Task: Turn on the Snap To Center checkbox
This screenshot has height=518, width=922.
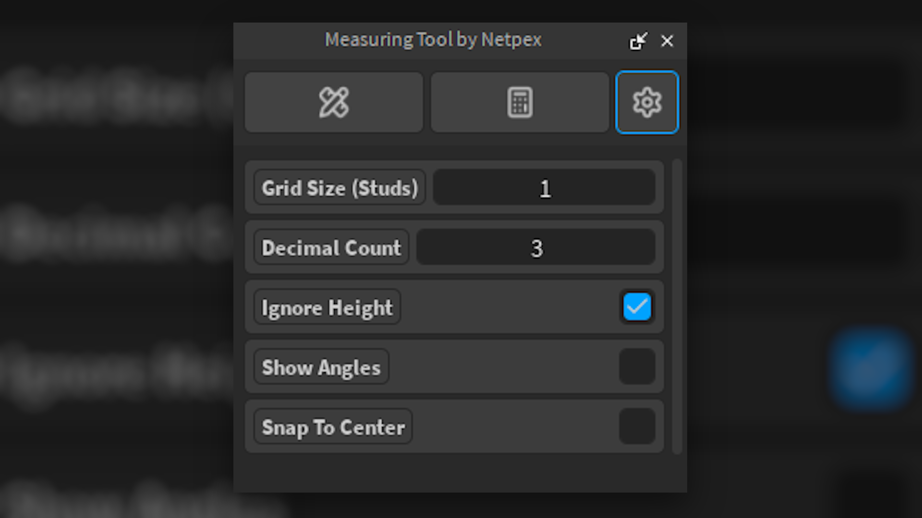Action: (x=637, y=426)
